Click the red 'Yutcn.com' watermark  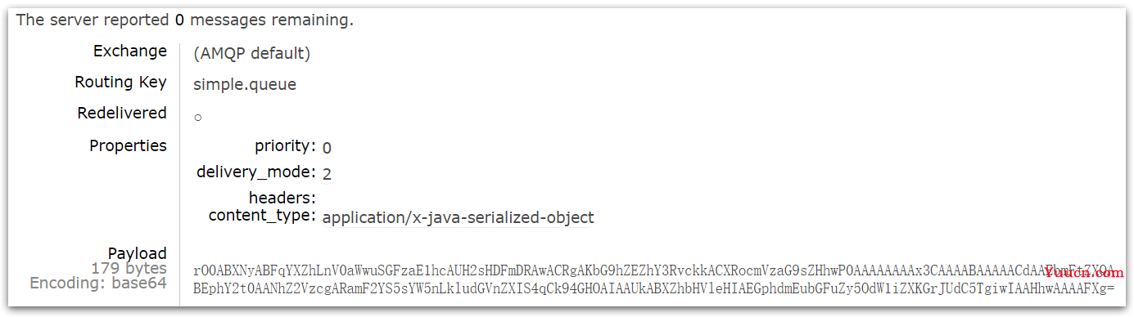(1085, 272)
